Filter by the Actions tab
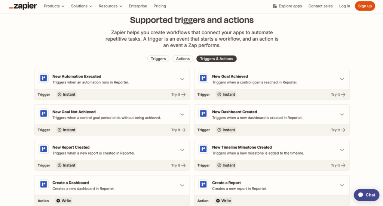The image size is (383, 206). coord(183,58)
